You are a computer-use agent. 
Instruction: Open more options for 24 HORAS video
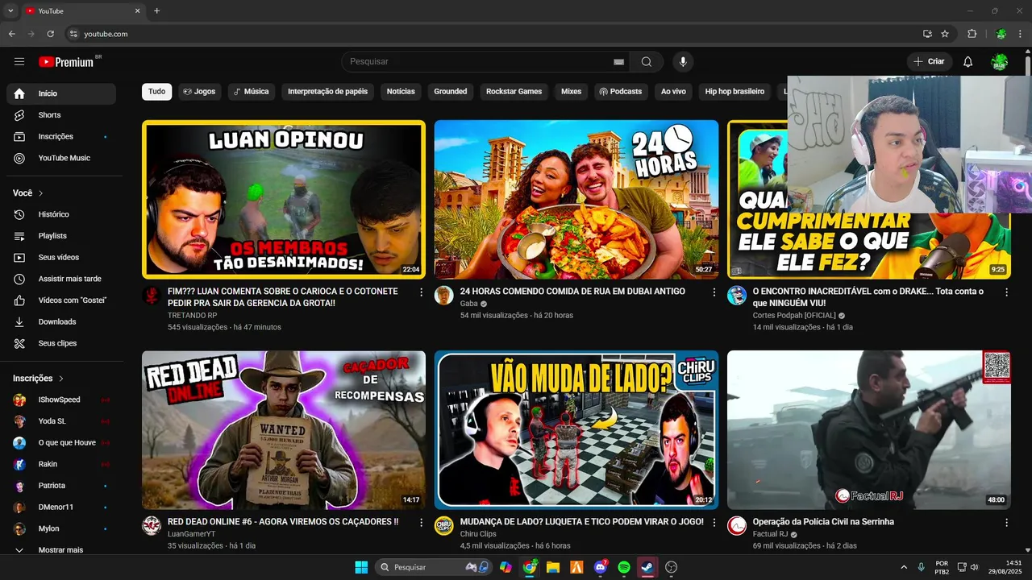[x=714, y=292]
